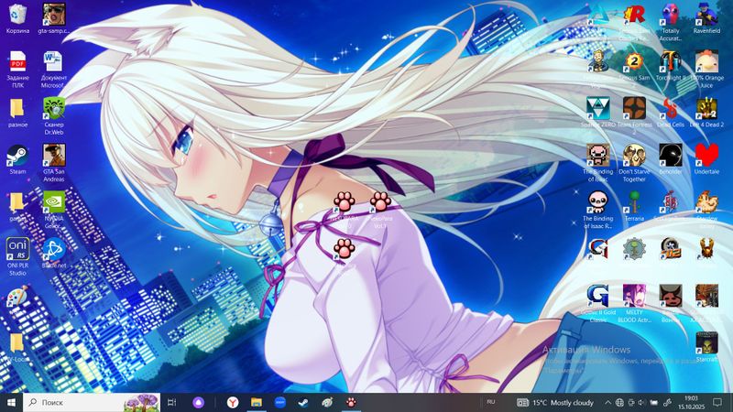Open ONI PLR Studio shortcut

17,252
